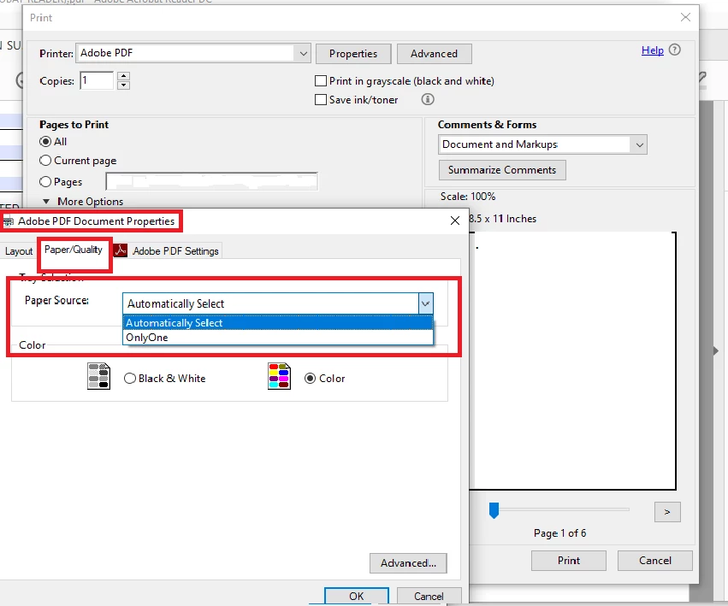Confirm Document Properties with OK

click(357, 597)
